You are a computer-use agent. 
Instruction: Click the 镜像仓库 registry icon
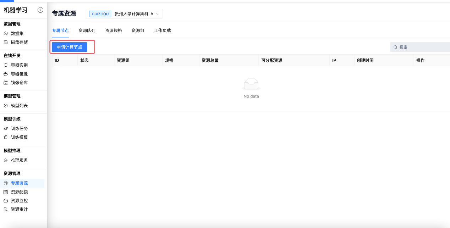pyautogui.click(x=5, y=83)
